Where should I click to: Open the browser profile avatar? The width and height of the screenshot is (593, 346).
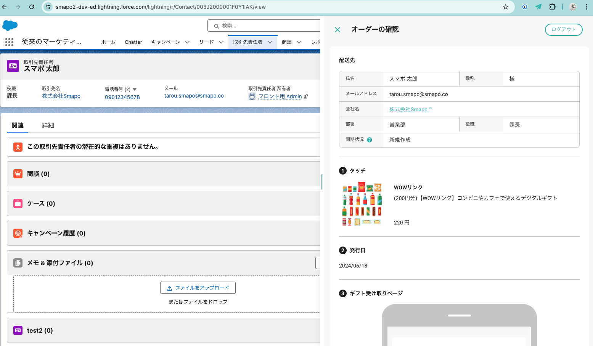click(573, 7)
